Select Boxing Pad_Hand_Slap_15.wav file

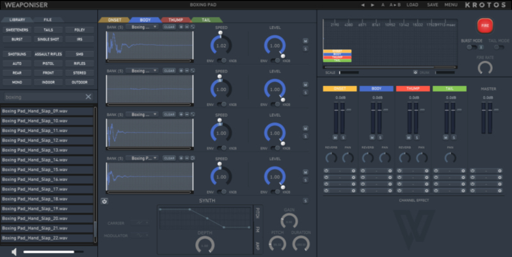47,169
